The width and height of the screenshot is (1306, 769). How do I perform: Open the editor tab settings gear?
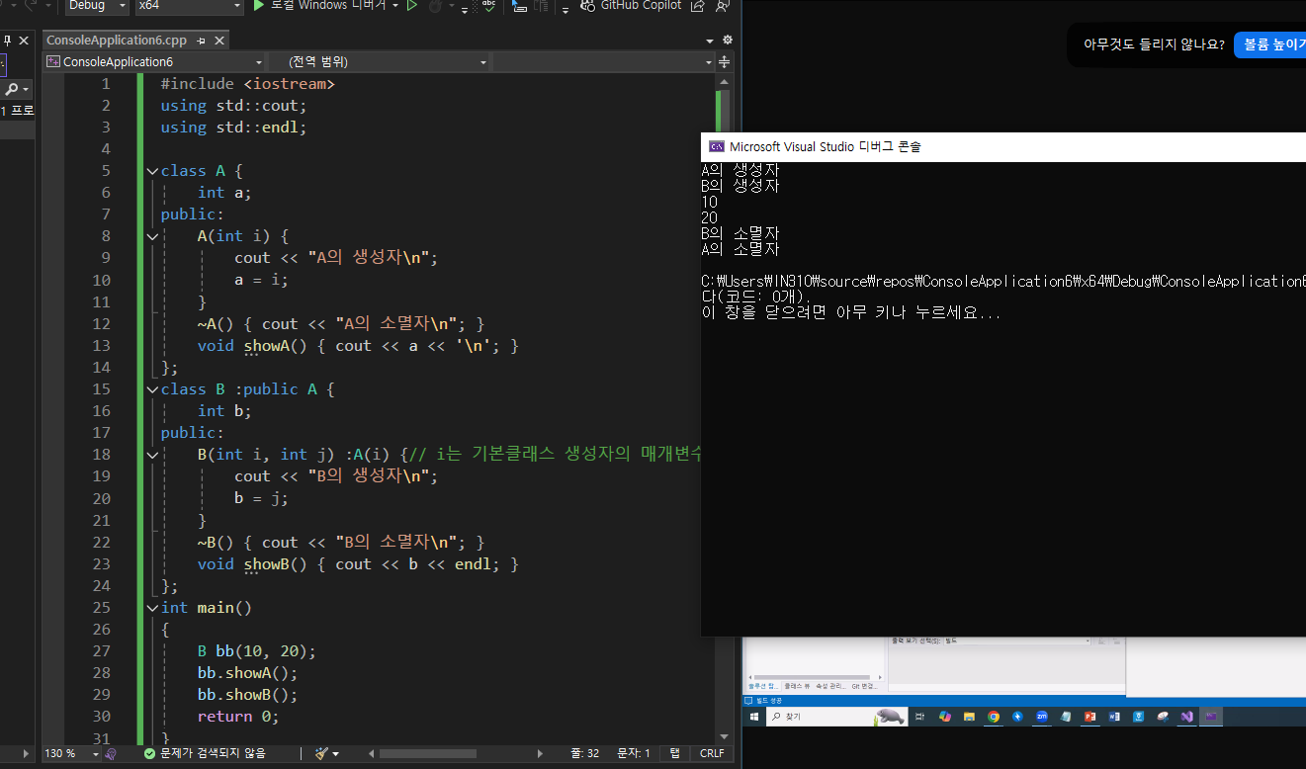point(728,41)
